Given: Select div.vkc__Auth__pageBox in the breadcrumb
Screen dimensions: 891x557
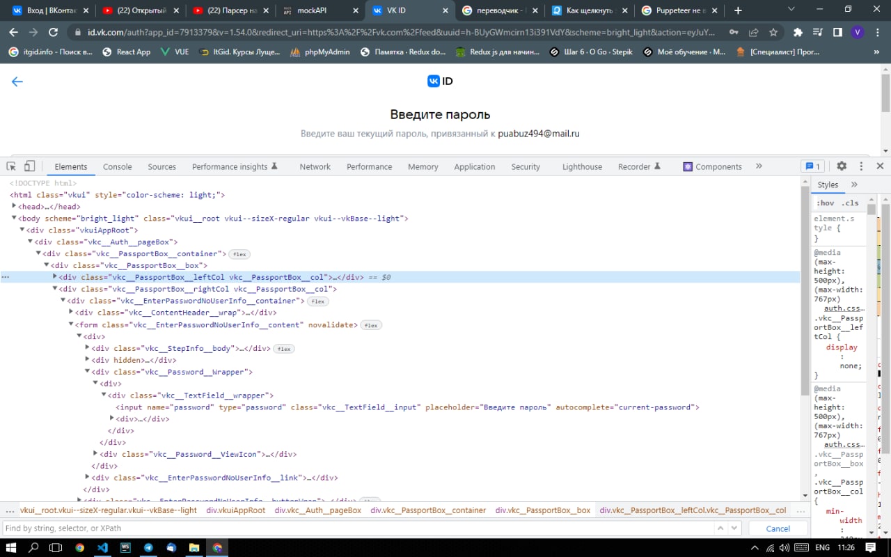Looking at the screenshot, I should (318, 510).
